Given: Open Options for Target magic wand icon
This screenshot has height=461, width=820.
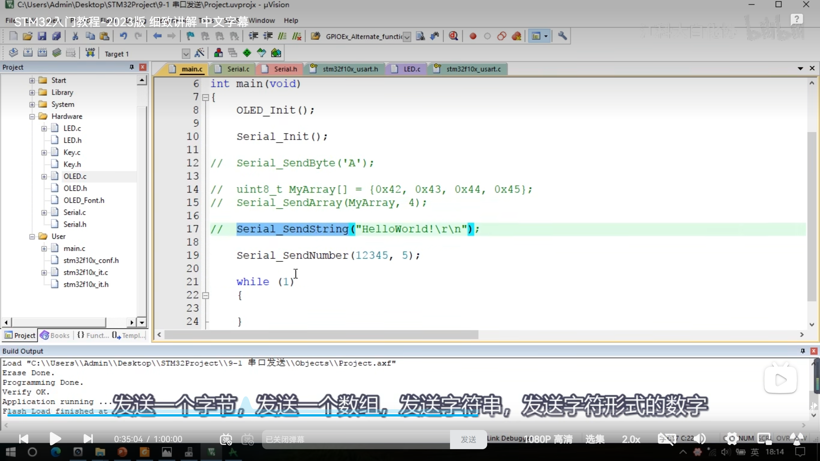Looking at the screenshot, I should (200, 53).
